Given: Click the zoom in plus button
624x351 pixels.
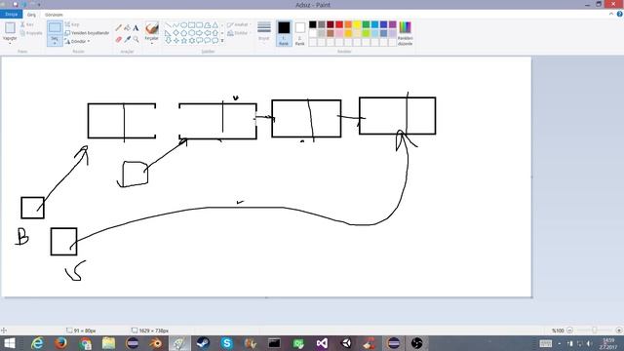Looking at the screenshot, I should 619,331.
